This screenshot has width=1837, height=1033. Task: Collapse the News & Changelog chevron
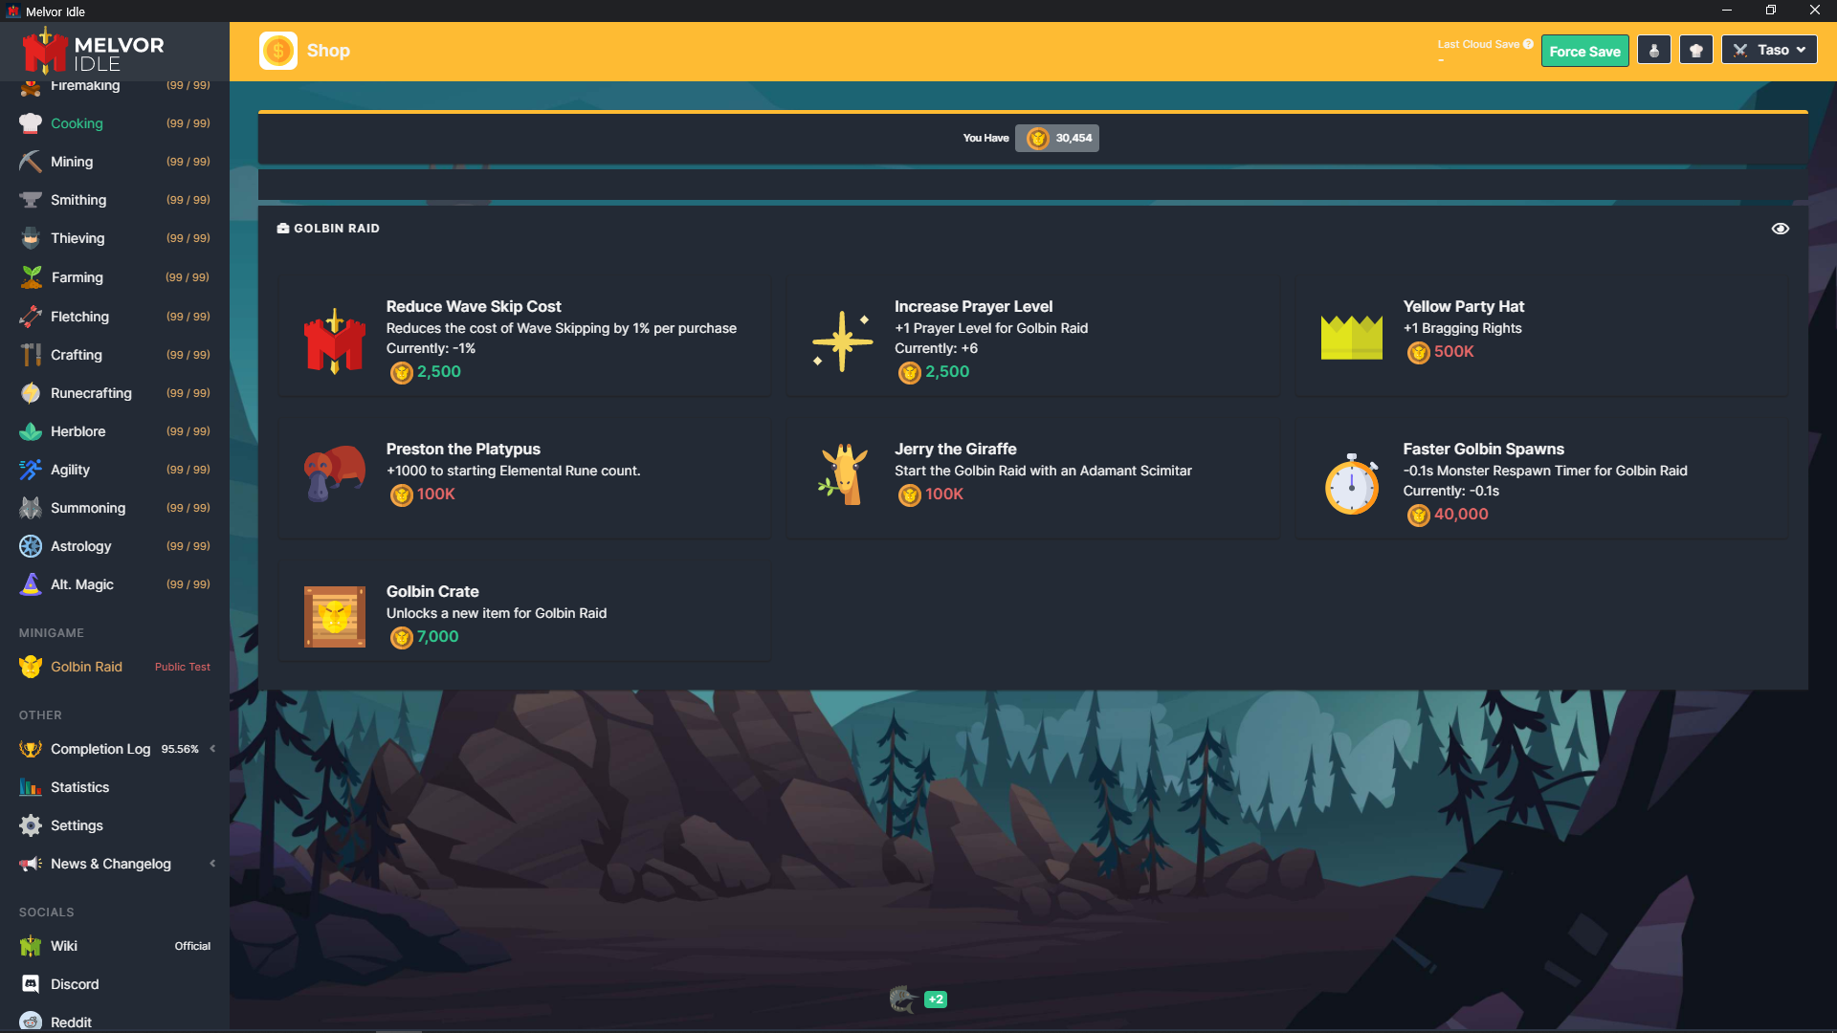pyautogui.click(x=211, y=863)
